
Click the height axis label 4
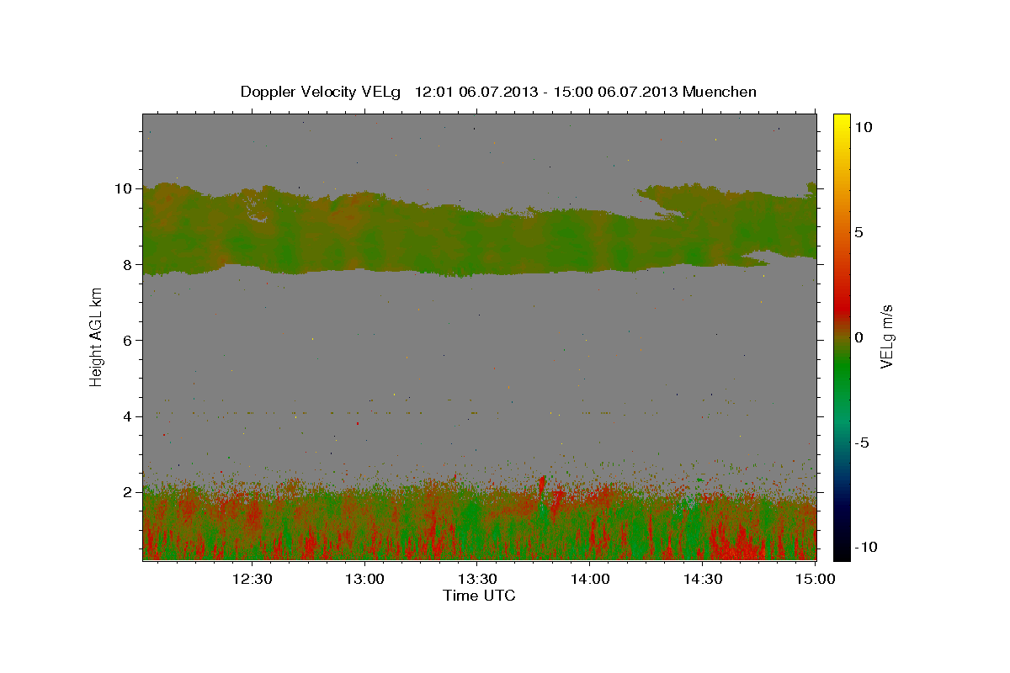[129, 416]
